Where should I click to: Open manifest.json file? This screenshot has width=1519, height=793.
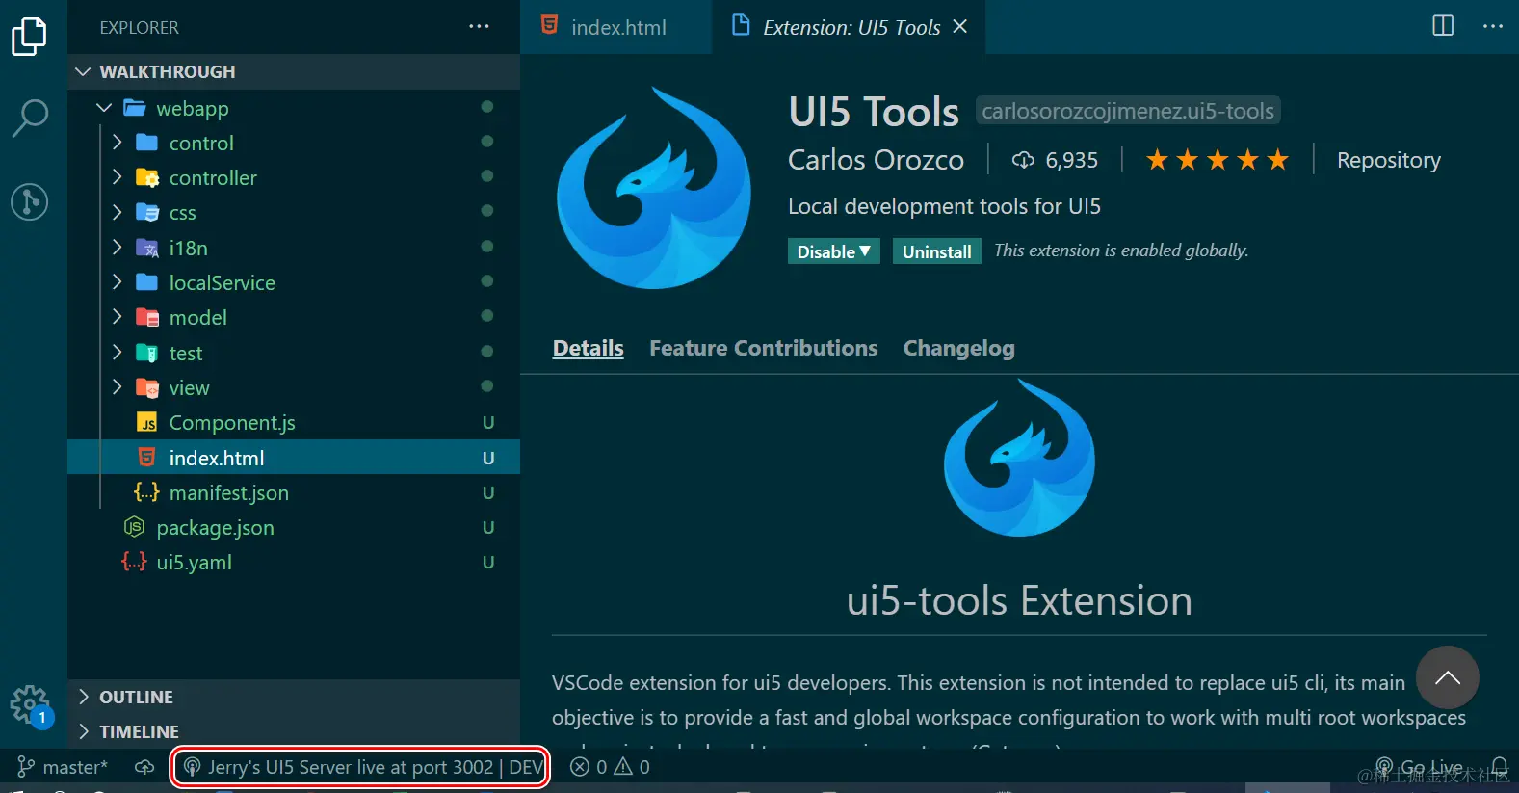tap(294, 492)
